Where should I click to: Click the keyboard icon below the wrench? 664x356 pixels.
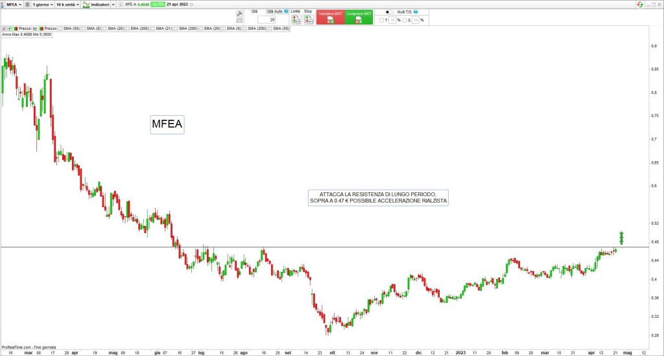(239, 20)
